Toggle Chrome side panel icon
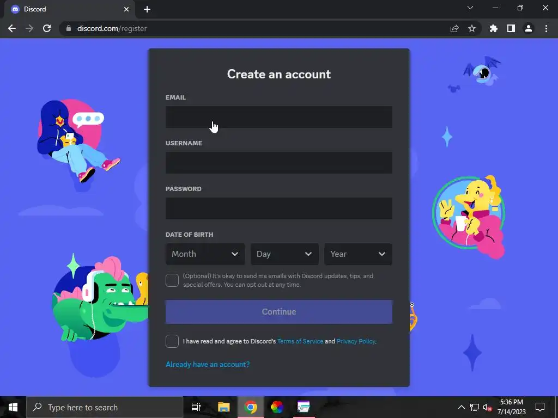Screen dimensions: 558x418 pyautogui.click(x=511, y=28)
